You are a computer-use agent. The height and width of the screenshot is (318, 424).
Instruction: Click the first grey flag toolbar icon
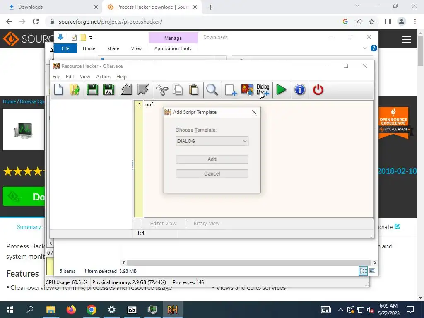point(127,90)
